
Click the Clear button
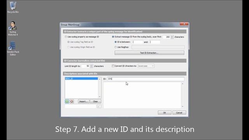[x=95, y=101]
